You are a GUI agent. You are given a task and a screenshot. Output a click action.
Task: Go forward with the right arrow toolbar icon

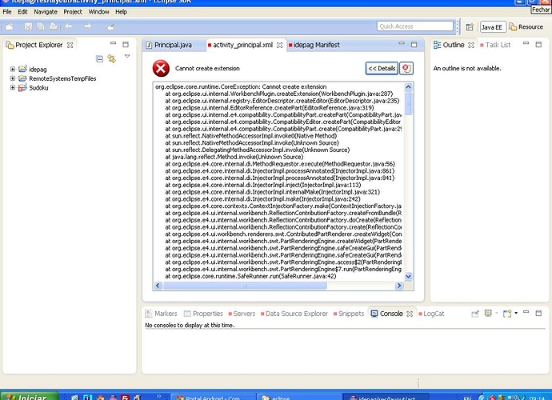(x=87, y=26)
